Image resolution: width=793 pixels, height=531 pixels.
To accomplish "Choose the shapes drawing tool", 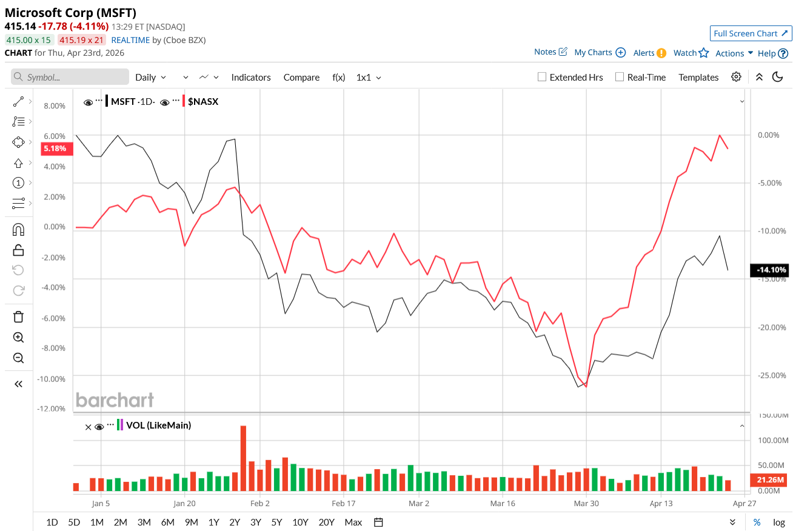I will pos(18,142).
